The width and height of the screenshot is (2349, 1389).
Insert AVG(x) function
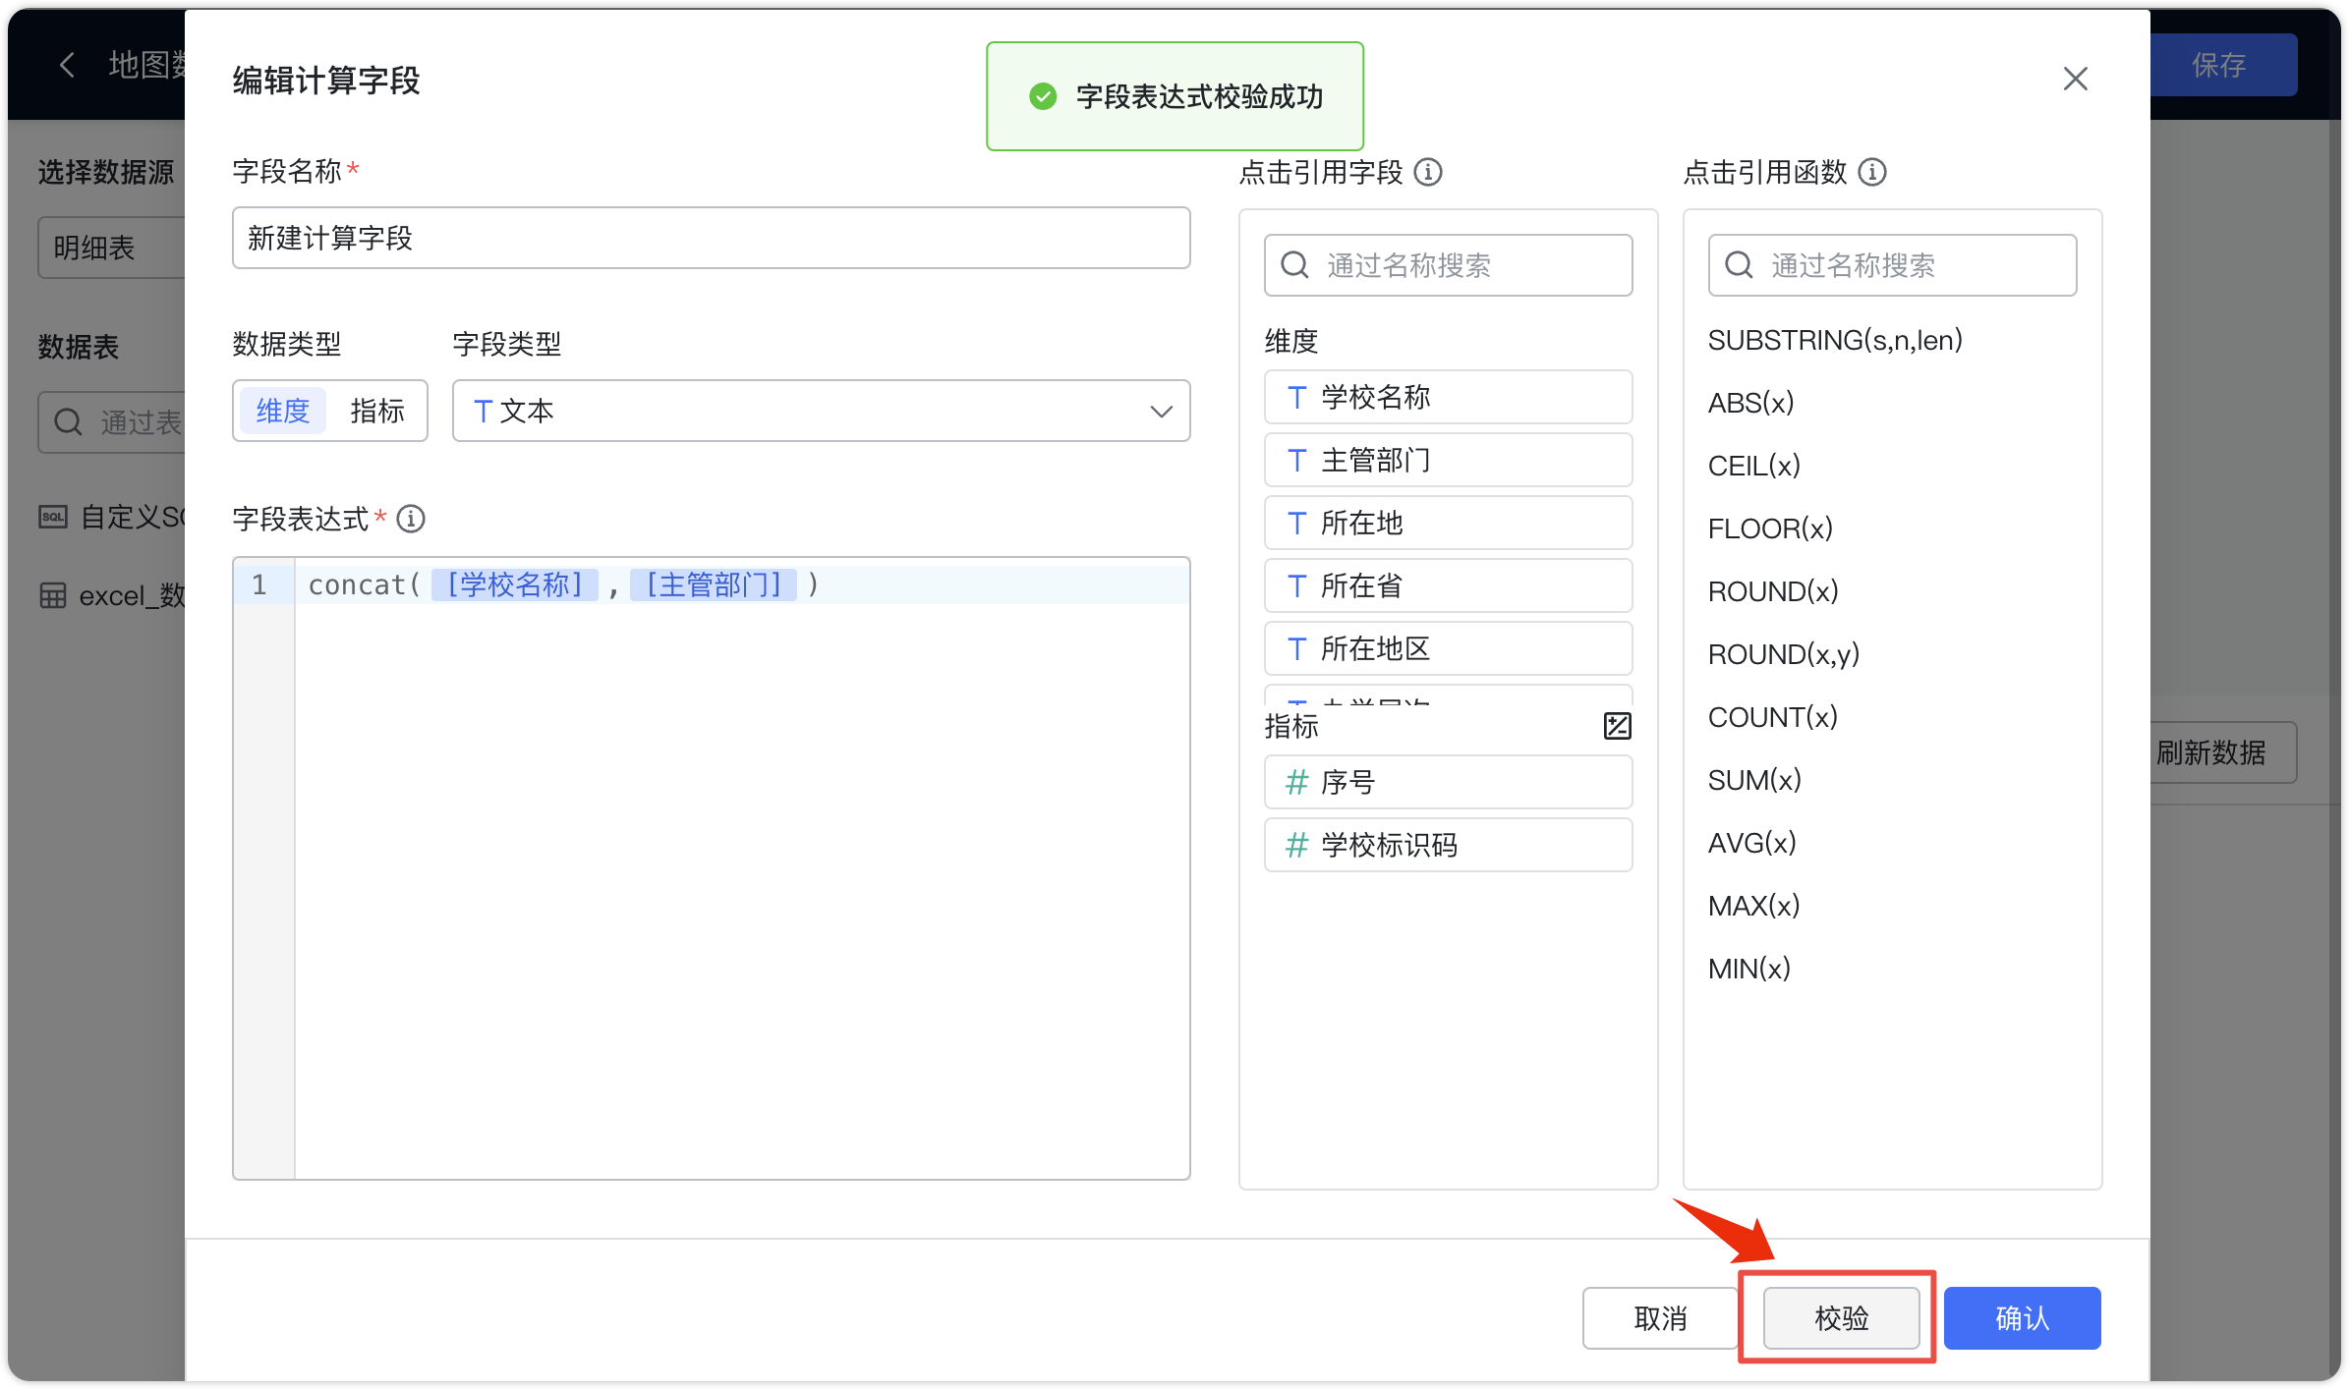coord(1751,843)
